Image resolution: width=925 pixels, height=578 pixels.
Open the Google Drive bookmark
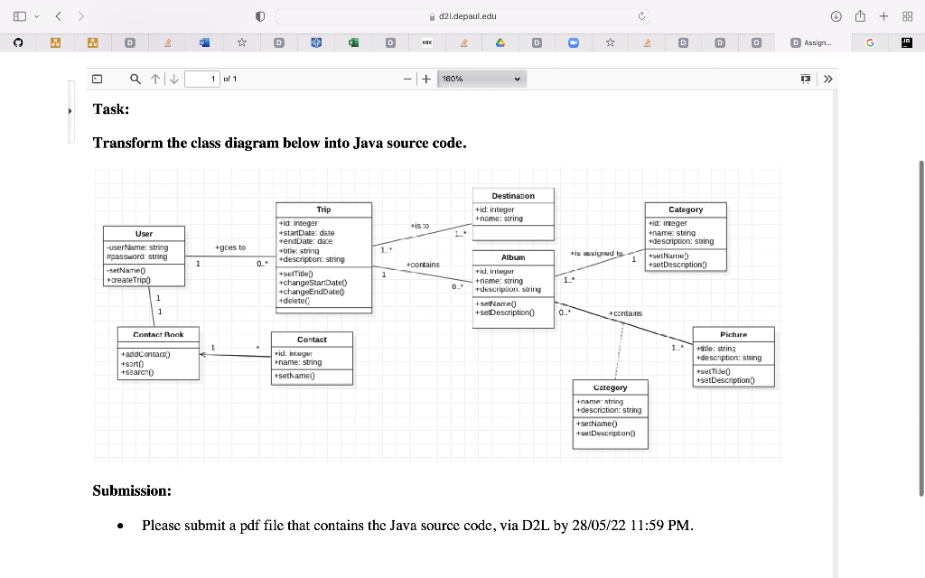500,42
